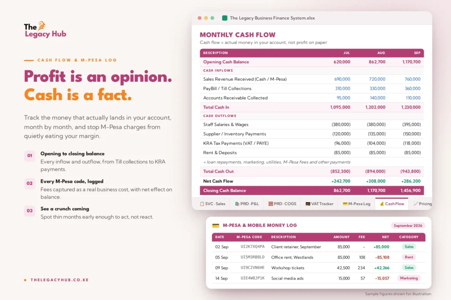
Task: Select the 690,000 sales revenue cell
Action: click(342, 79)
